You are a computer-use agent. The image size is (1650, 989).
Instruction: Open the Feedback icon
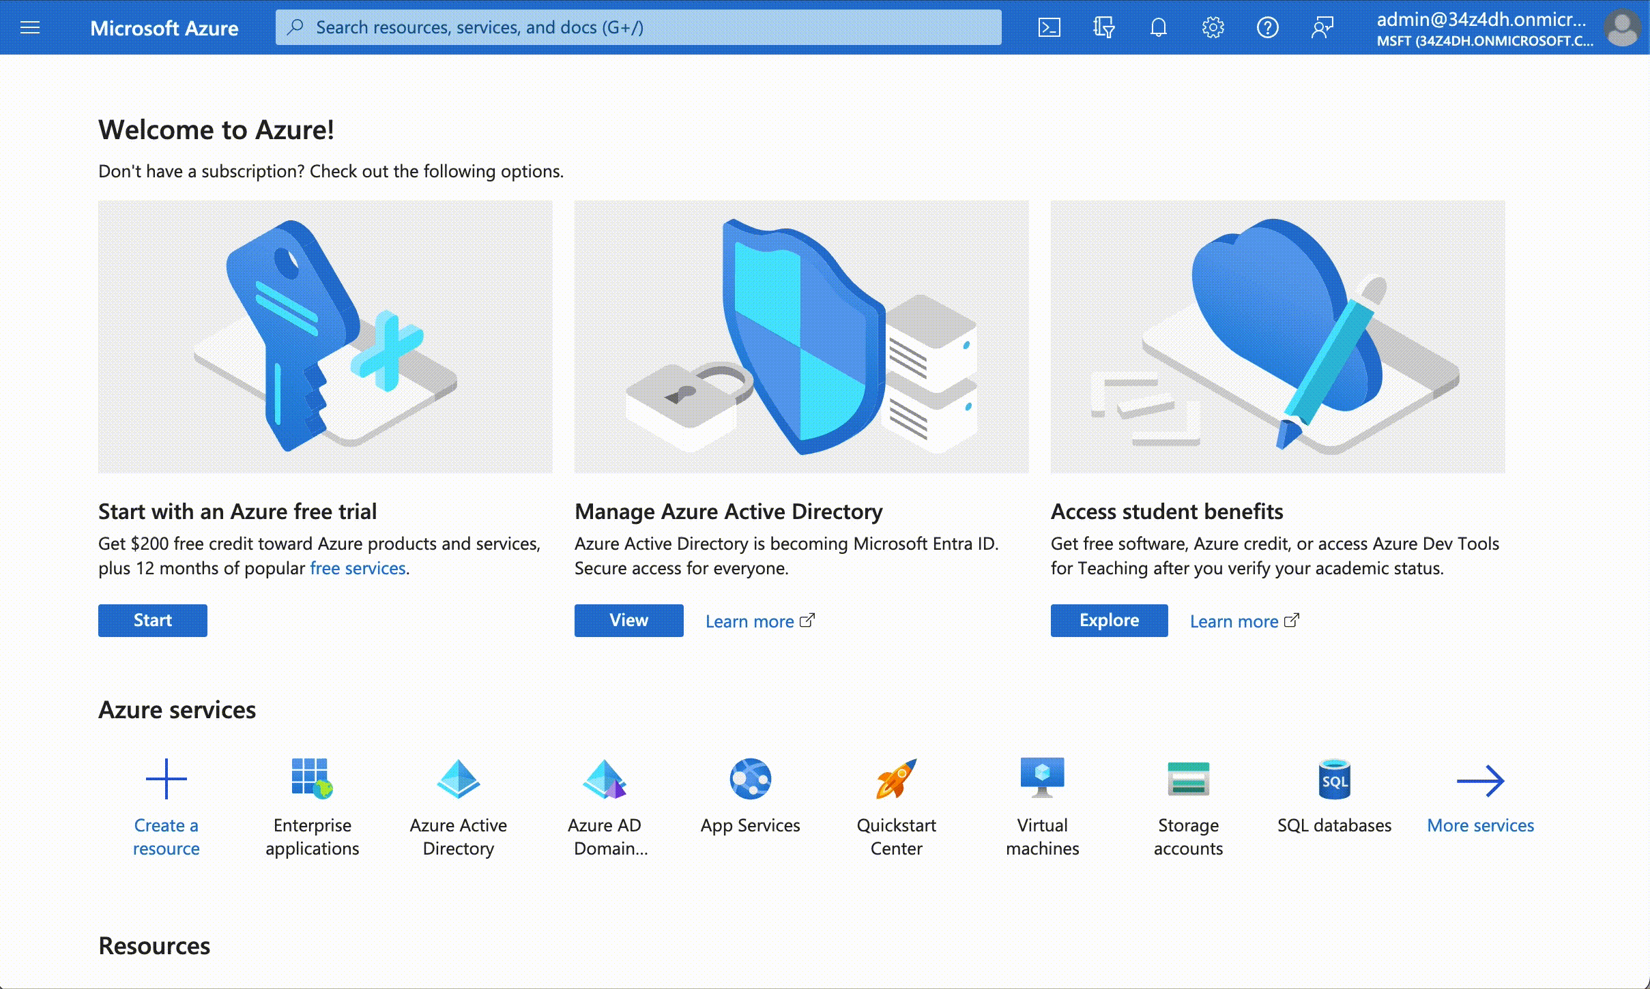pyautogui.click(x=1322, y=27)
